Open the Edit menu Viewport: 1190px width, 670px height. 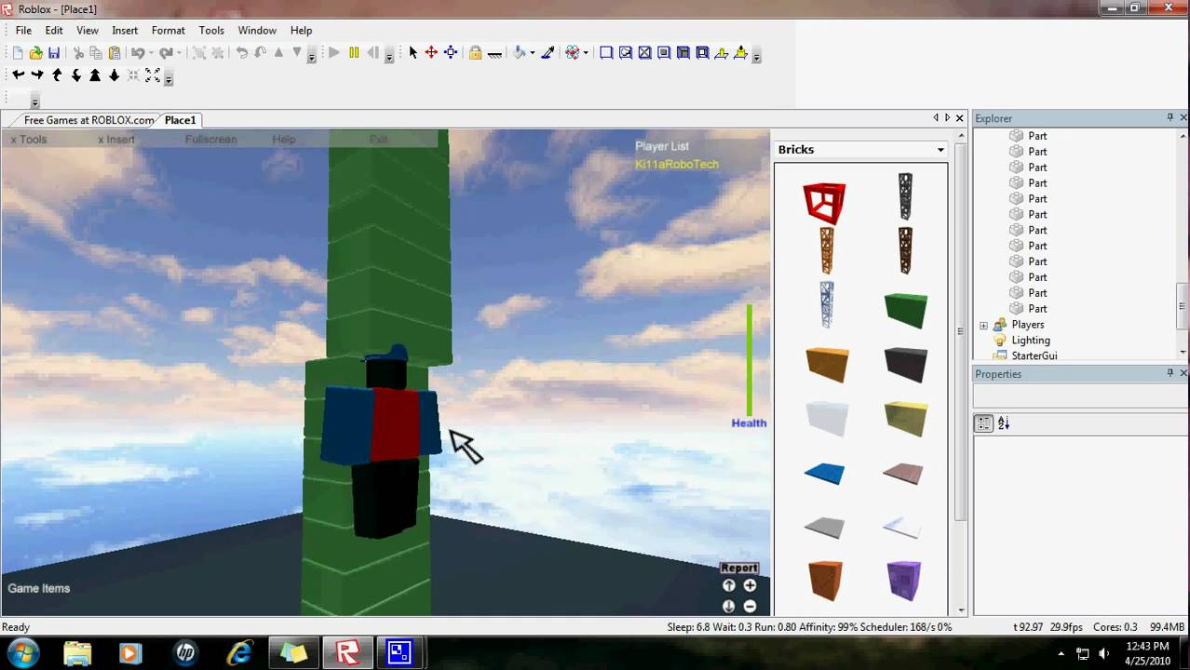[54, 31]
